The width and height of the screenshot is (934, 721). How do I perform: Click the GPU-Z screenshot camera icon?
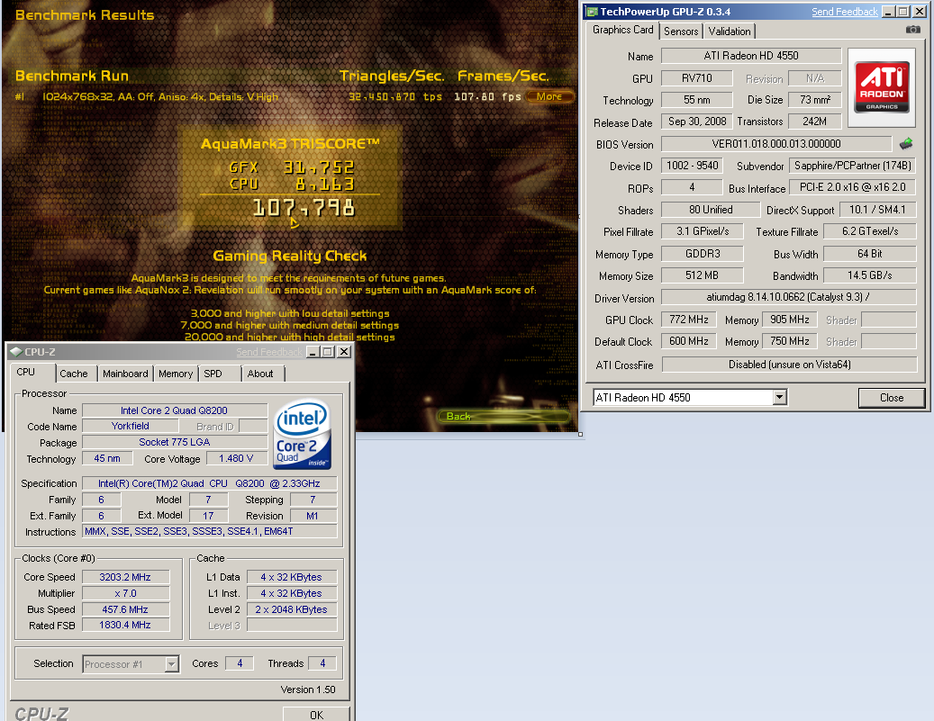pos(912,29)
